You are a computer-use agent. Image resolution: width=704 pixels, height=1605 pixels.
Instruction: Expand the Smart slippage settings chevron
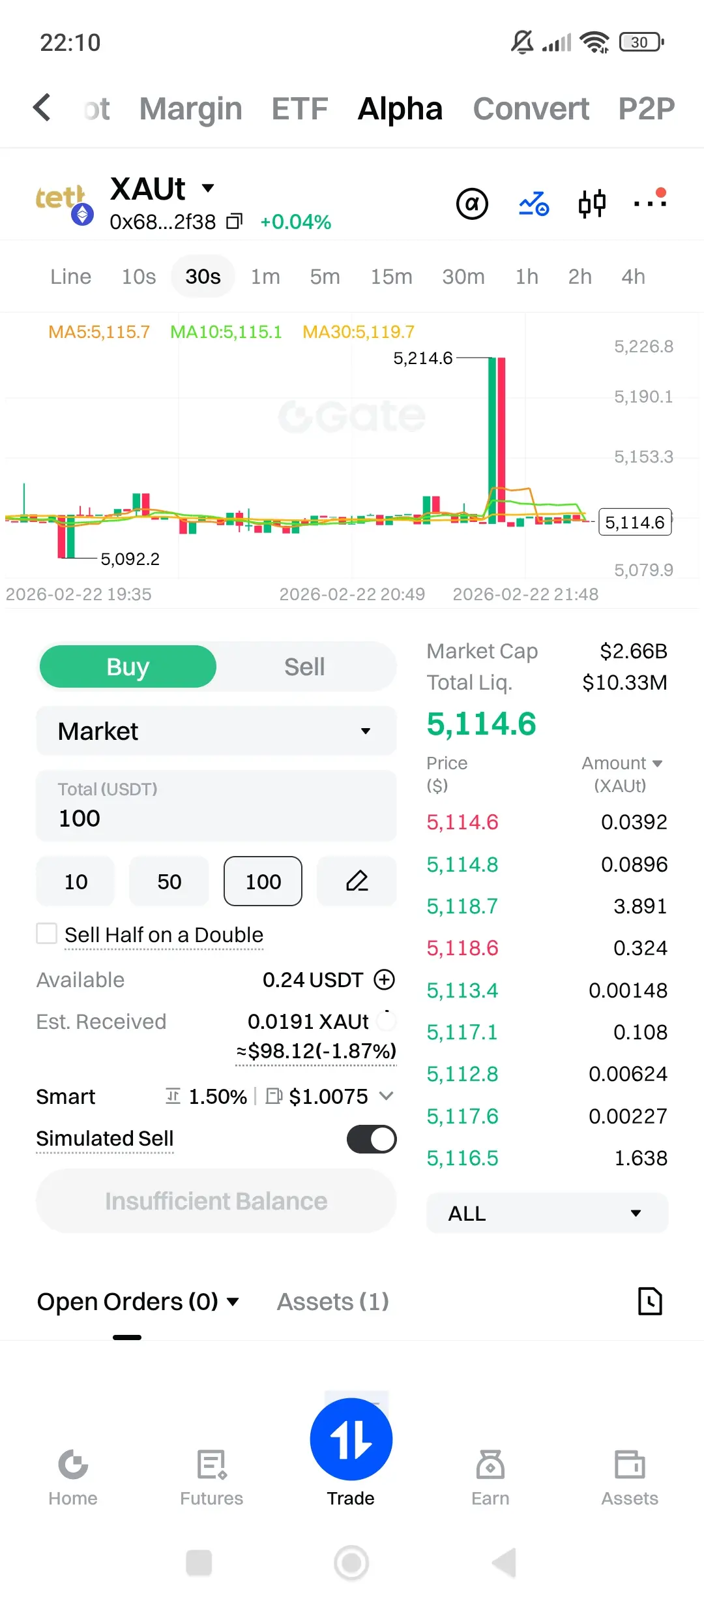pos(386,1095)
